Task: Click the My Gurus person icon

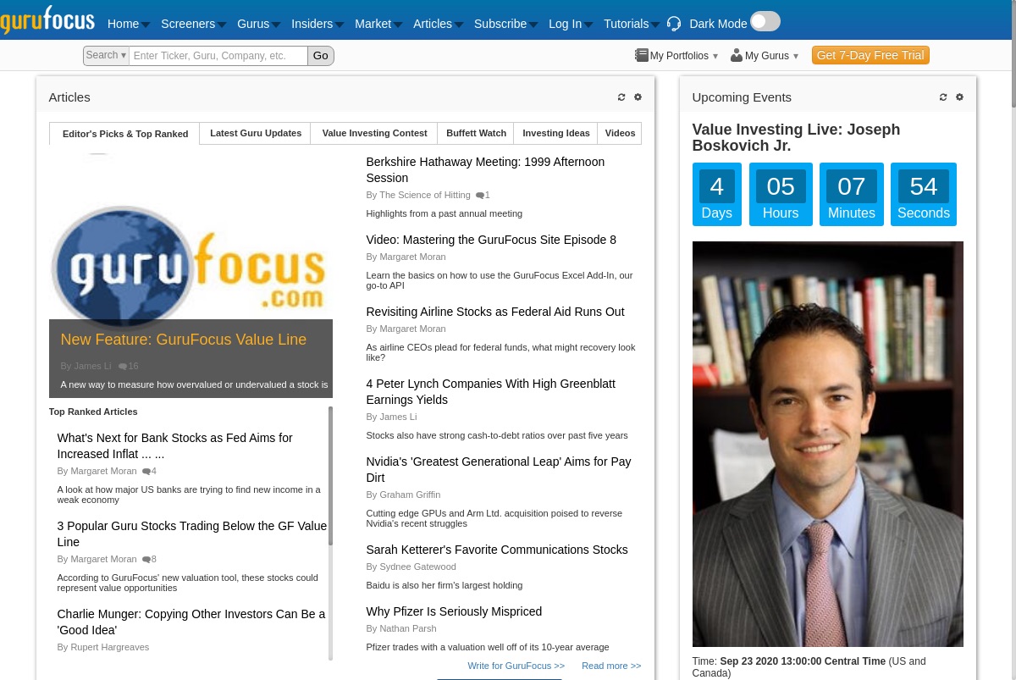Action: (737, 55)
